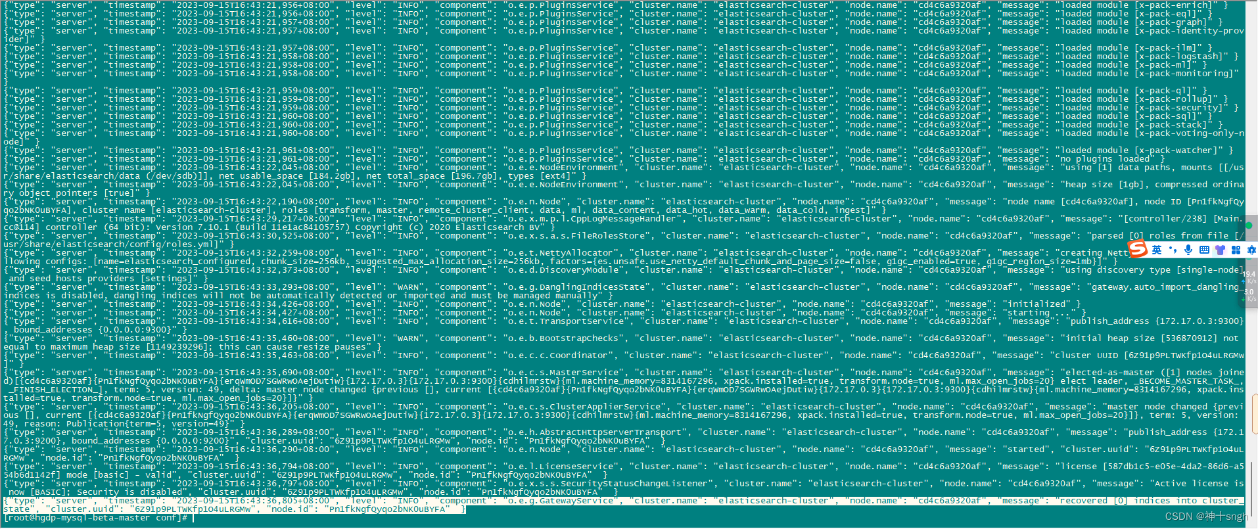This screenshot has height=529, width=1258.
Task: Open the four-square toolbox icon
Action: tap(1236, 250)
